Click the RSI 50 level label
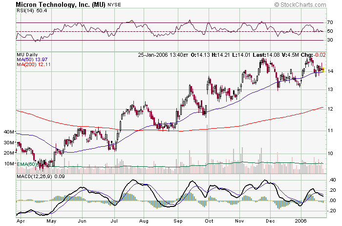 330,31
